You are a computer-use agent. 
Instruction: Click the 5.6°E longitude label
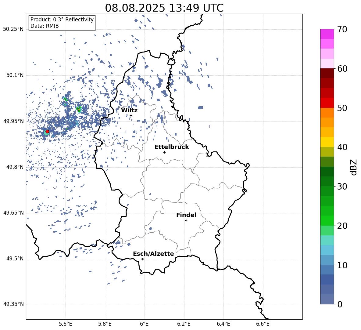[x=65, y=324]
